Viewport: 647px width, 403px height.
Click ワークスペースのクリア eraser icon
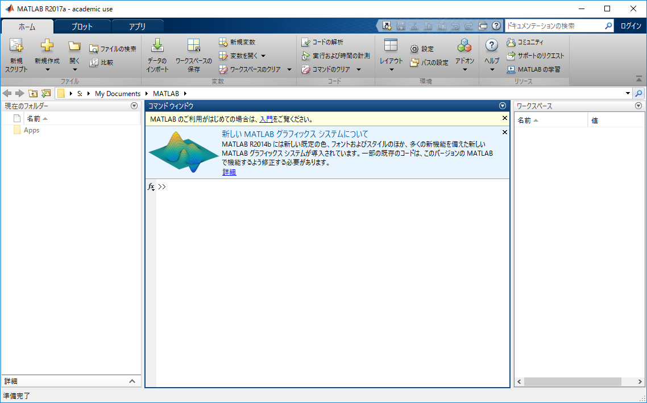223,69
